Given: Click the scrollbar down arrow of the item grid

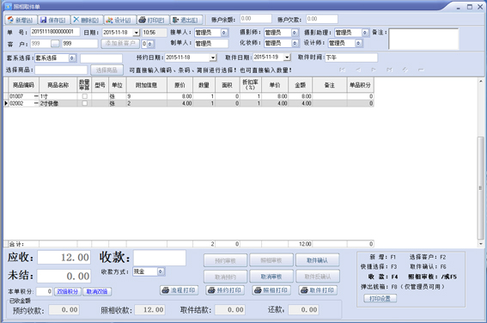Looking at the screenshot, I should (x=480, y=244).
